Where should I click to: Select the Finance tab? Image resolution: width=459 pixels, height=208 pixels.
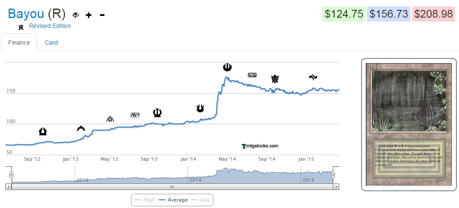tap(19, 43)
